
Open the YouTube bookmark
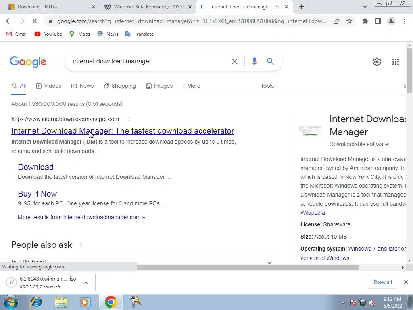48,34
